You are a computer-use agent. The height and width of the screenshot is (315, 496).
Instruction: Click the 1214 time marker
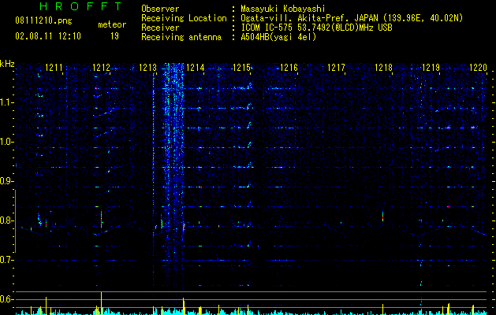[196, 67]
